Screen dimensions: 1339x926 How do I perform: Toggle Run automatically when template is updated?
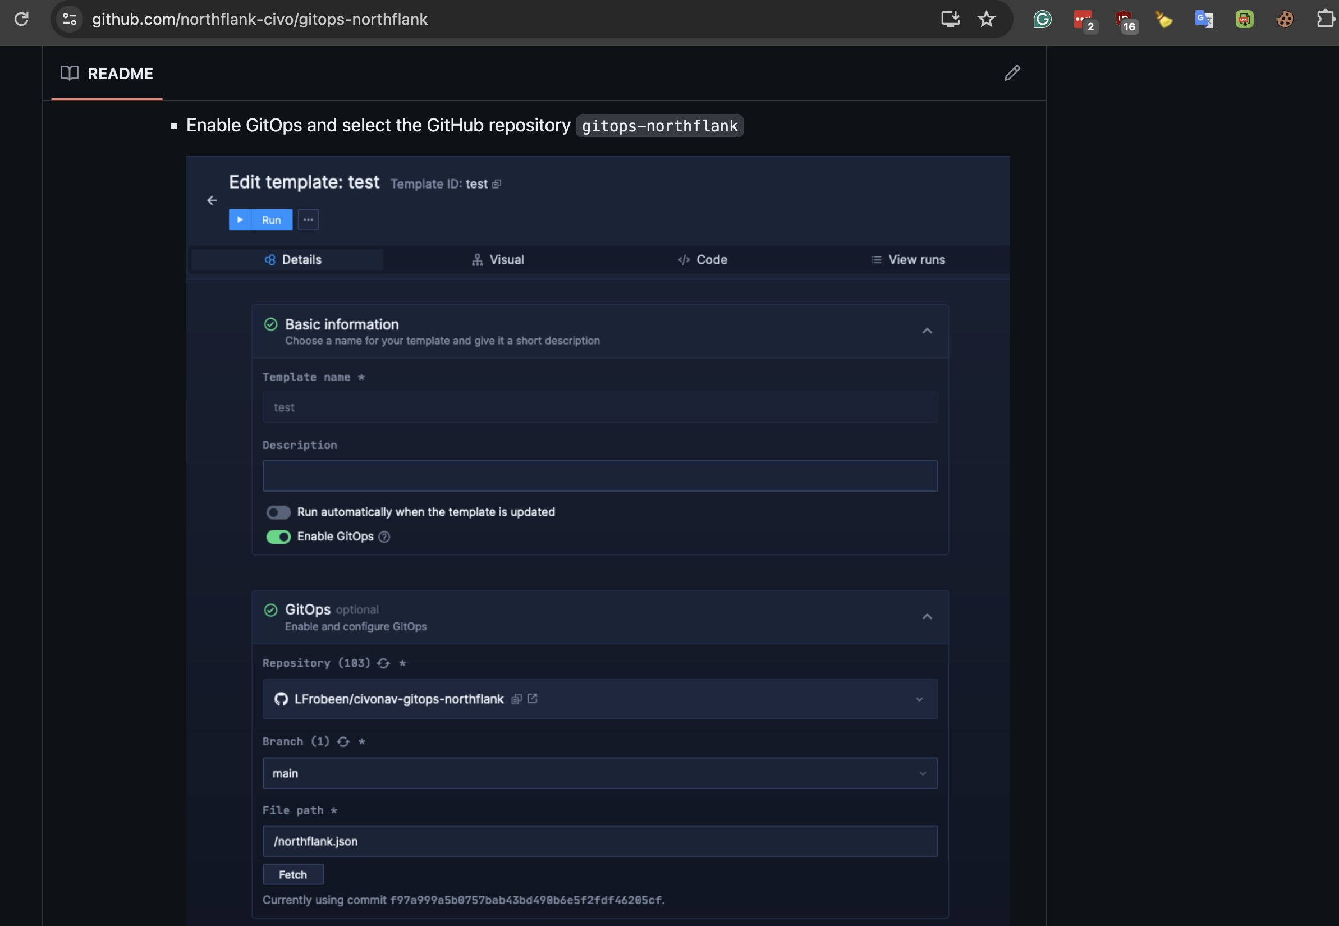278,512
